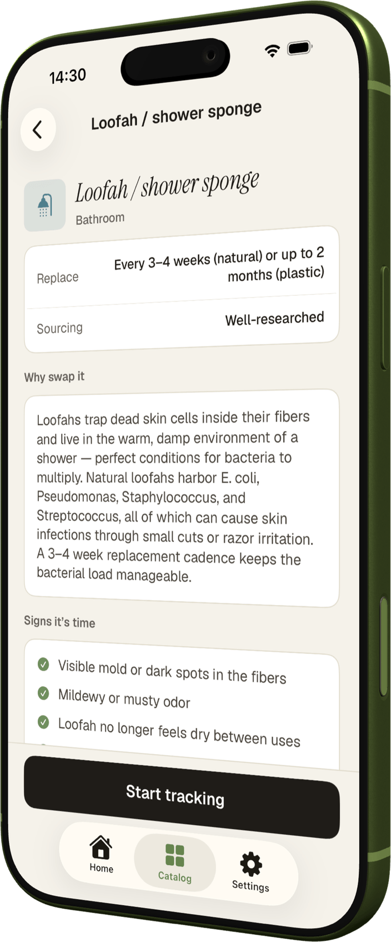391x942 pixels.
Task: Tap the 14:30 clock in status bar
Action: [x=68, y=76]
